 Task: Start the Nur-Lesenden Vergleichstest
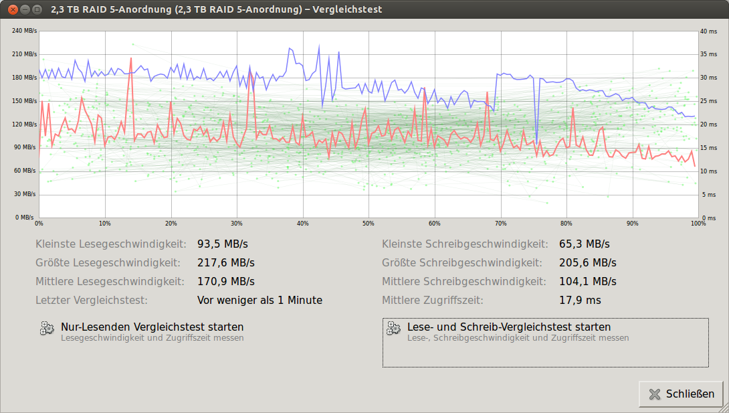coord(152,327)
